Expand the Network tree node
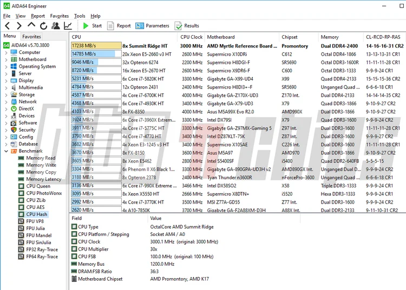The width and height of the screenshot is (406, 290). click(x=6, y=102)
